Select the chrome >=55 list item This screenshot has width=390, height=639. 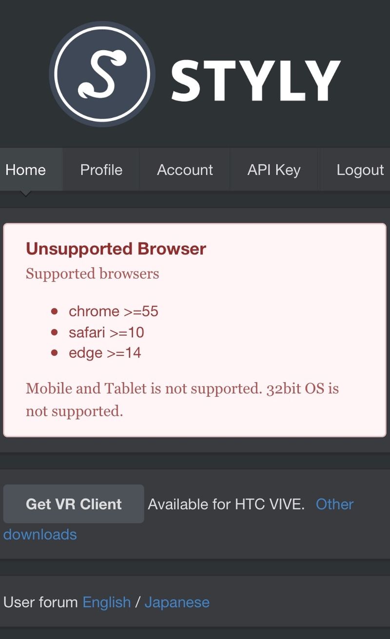pos(114,311)
